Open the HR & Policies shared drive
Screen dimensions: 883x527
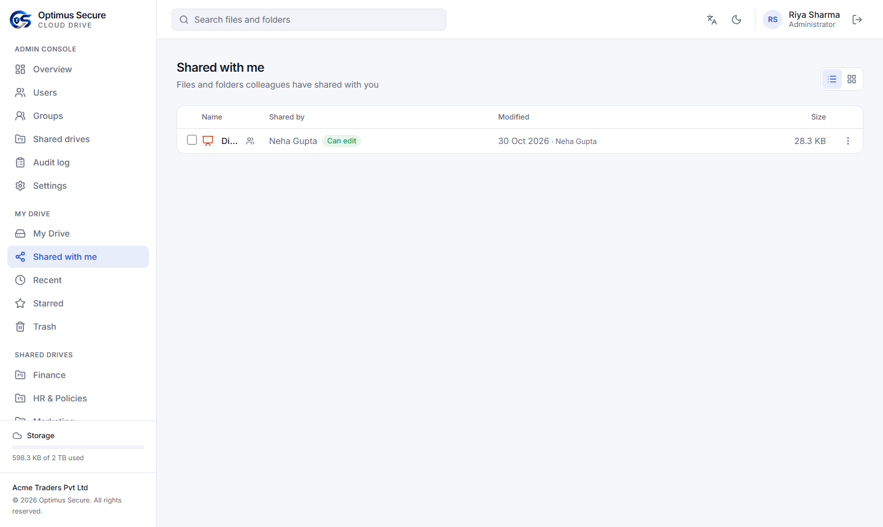pyautogui.click(x=78, y=398)
